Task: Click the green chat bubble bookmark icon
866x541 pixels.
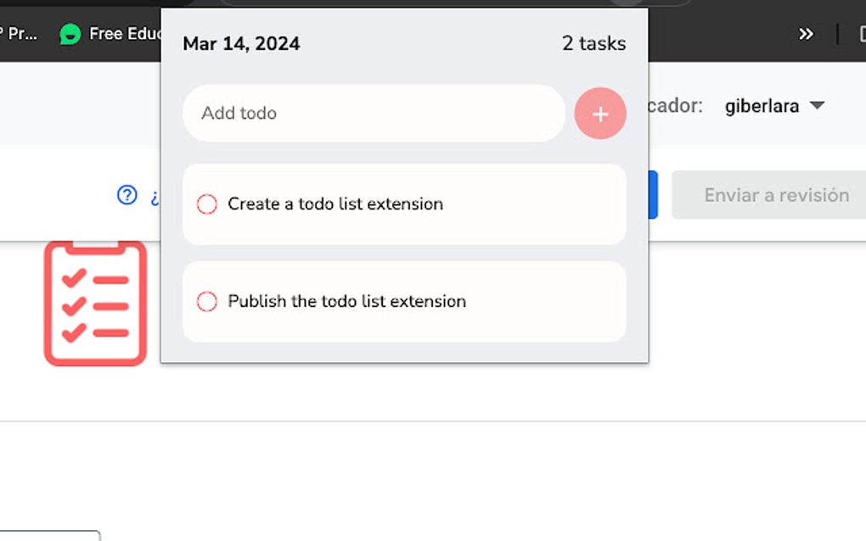Action: click(x=70, y=35)
